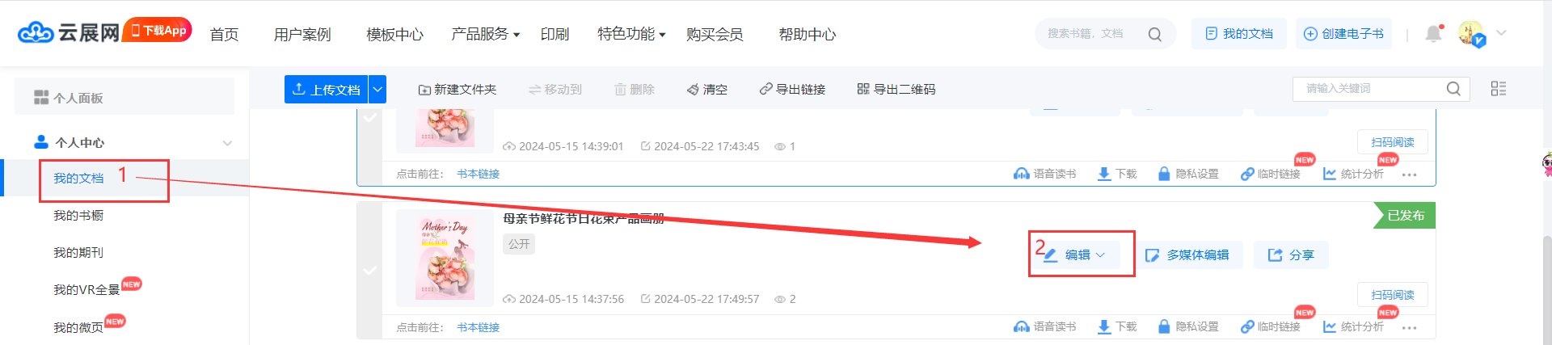
Task: Switch to list view layout icon
Action: pyautogui.click(x=1499, y=89)
